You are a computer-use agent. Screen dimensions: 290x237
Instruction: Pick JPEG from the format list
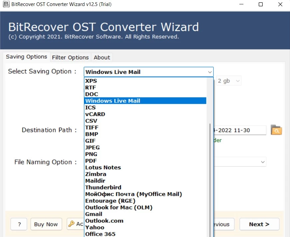coord(145,147)
